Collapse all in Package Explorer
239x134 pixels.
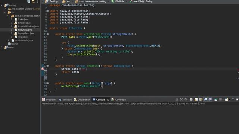coord(29,1)
